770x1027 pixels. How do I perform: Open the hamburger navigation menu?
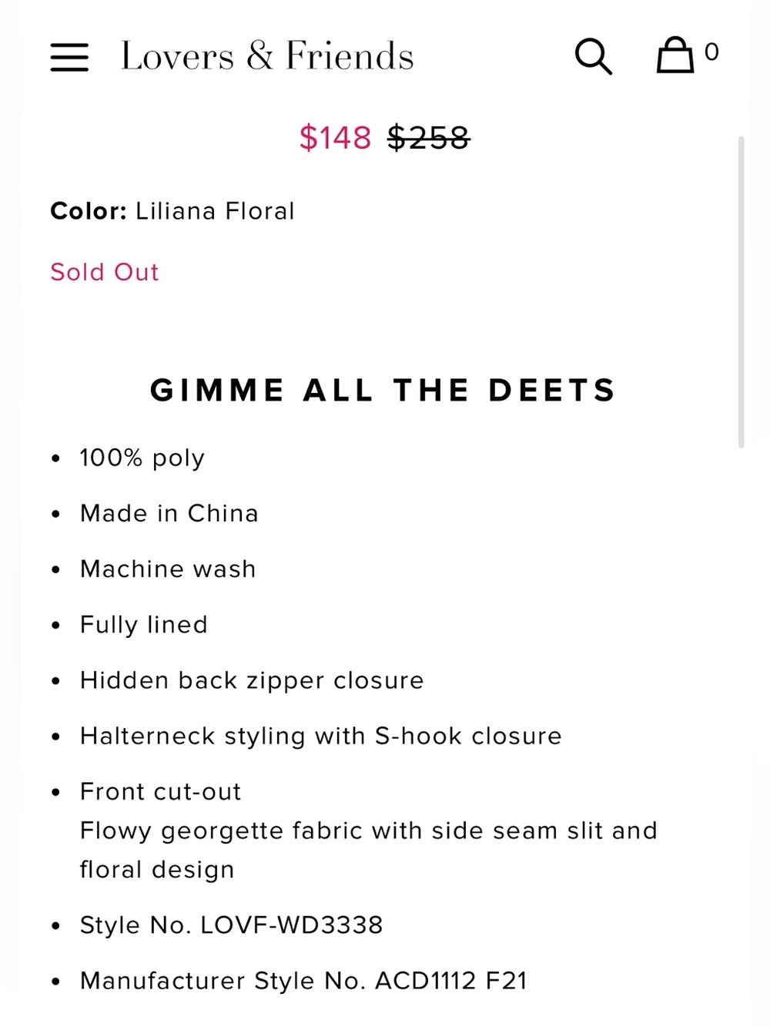coord(69,57)
